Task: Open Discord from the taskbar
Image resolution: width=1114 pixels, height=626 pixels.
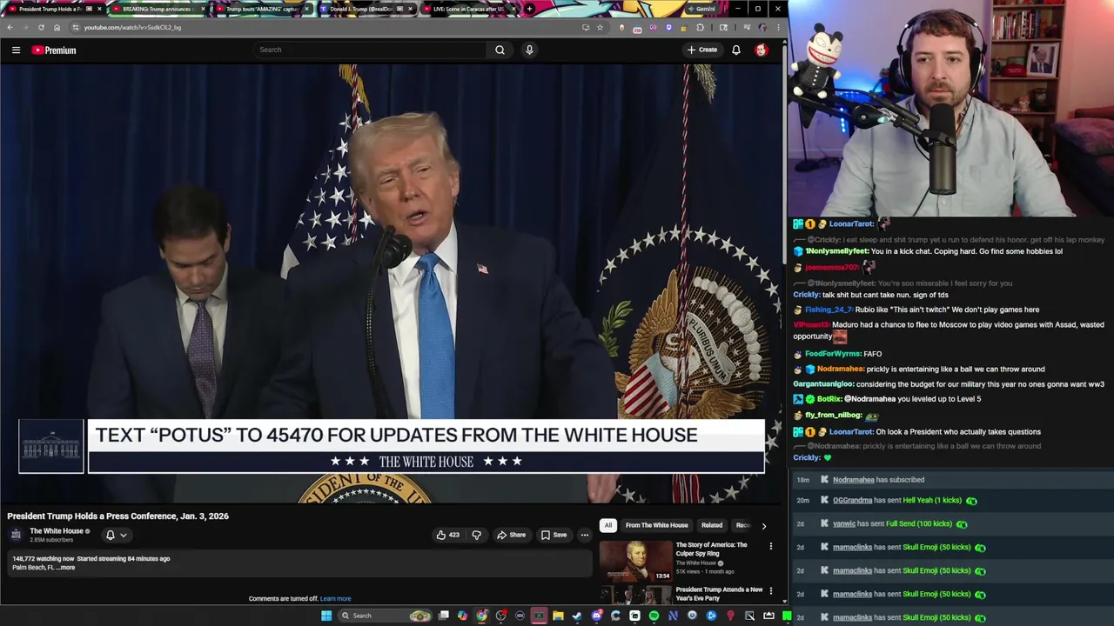Action: point(596,616)
